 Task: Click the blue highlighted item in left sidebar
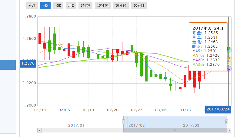pos(8,65)
